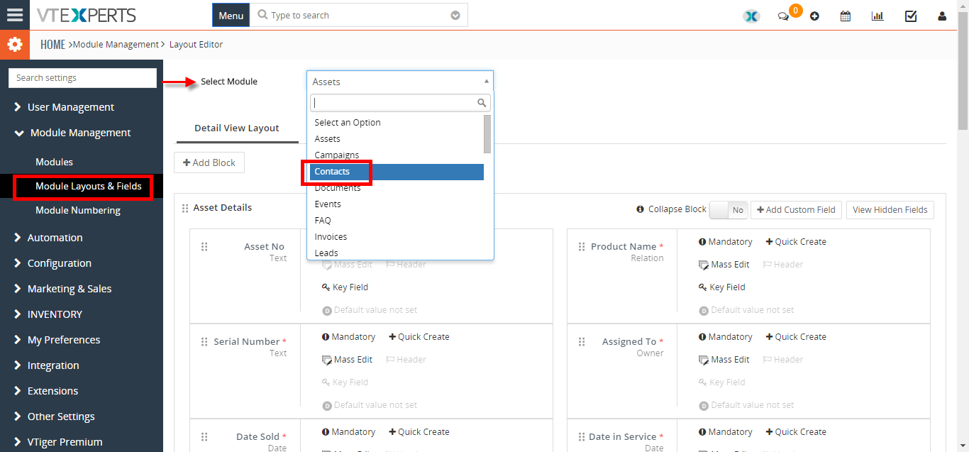Open the calendar icon in top bar
969x452 pixels.
coord(846,16)
